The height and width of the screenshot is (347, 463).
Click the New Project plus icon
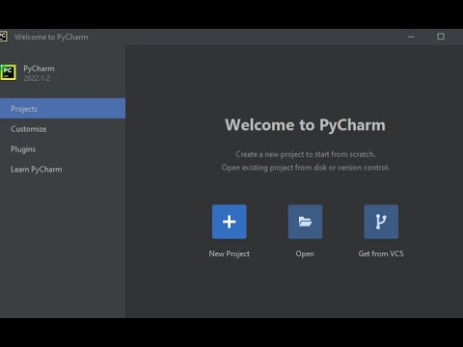pyautogui.click(x=230, y=222)
